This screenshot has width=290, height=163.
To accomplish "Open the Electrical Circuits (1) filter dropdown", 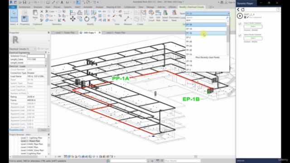I will 35,49.
